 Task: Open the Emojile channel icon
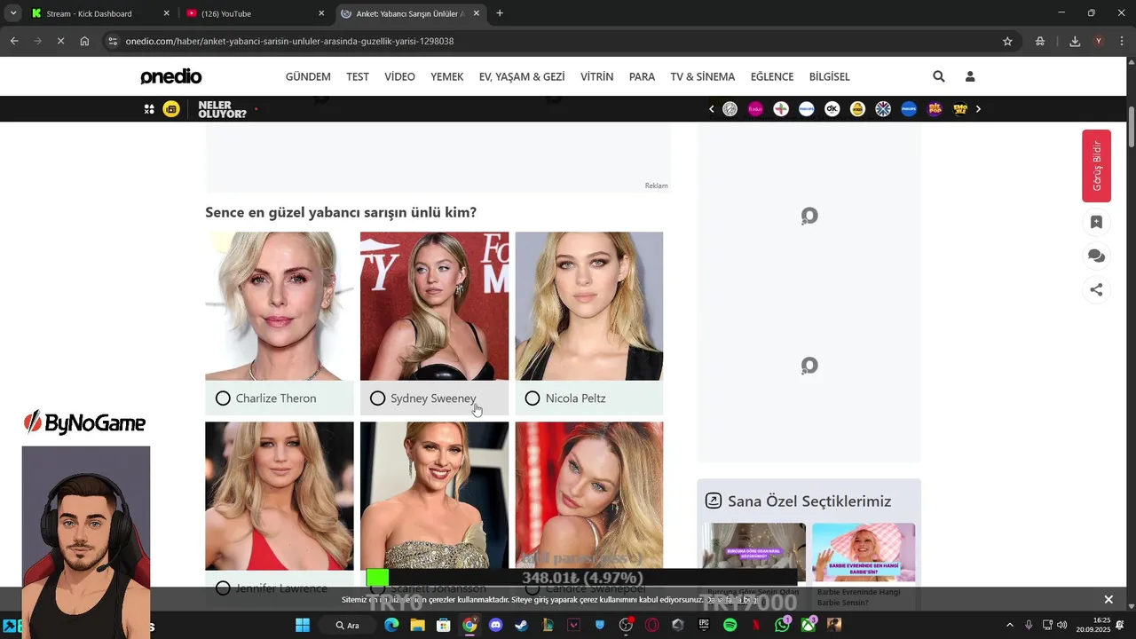(960, 109)
